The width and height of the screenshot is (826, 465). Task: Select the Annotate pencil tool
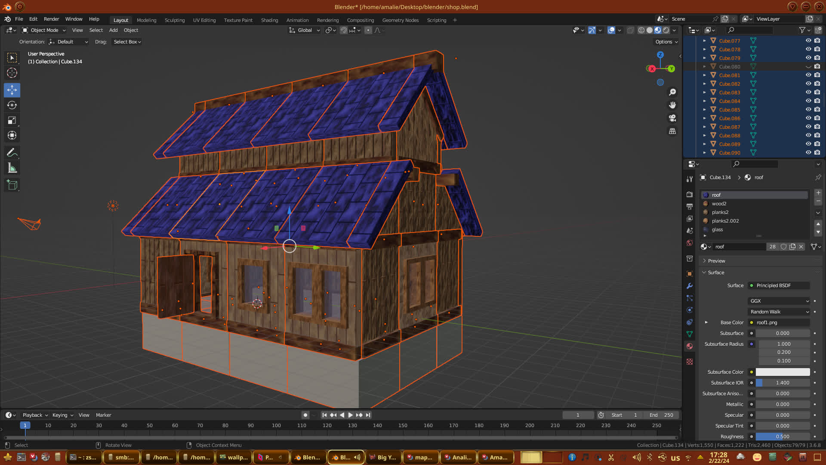click(12, 153)
